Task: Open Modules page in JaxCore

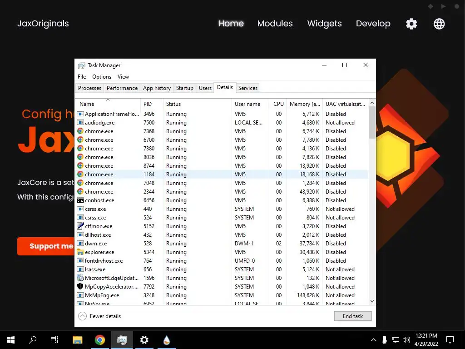Action: [x=275, y=24]
